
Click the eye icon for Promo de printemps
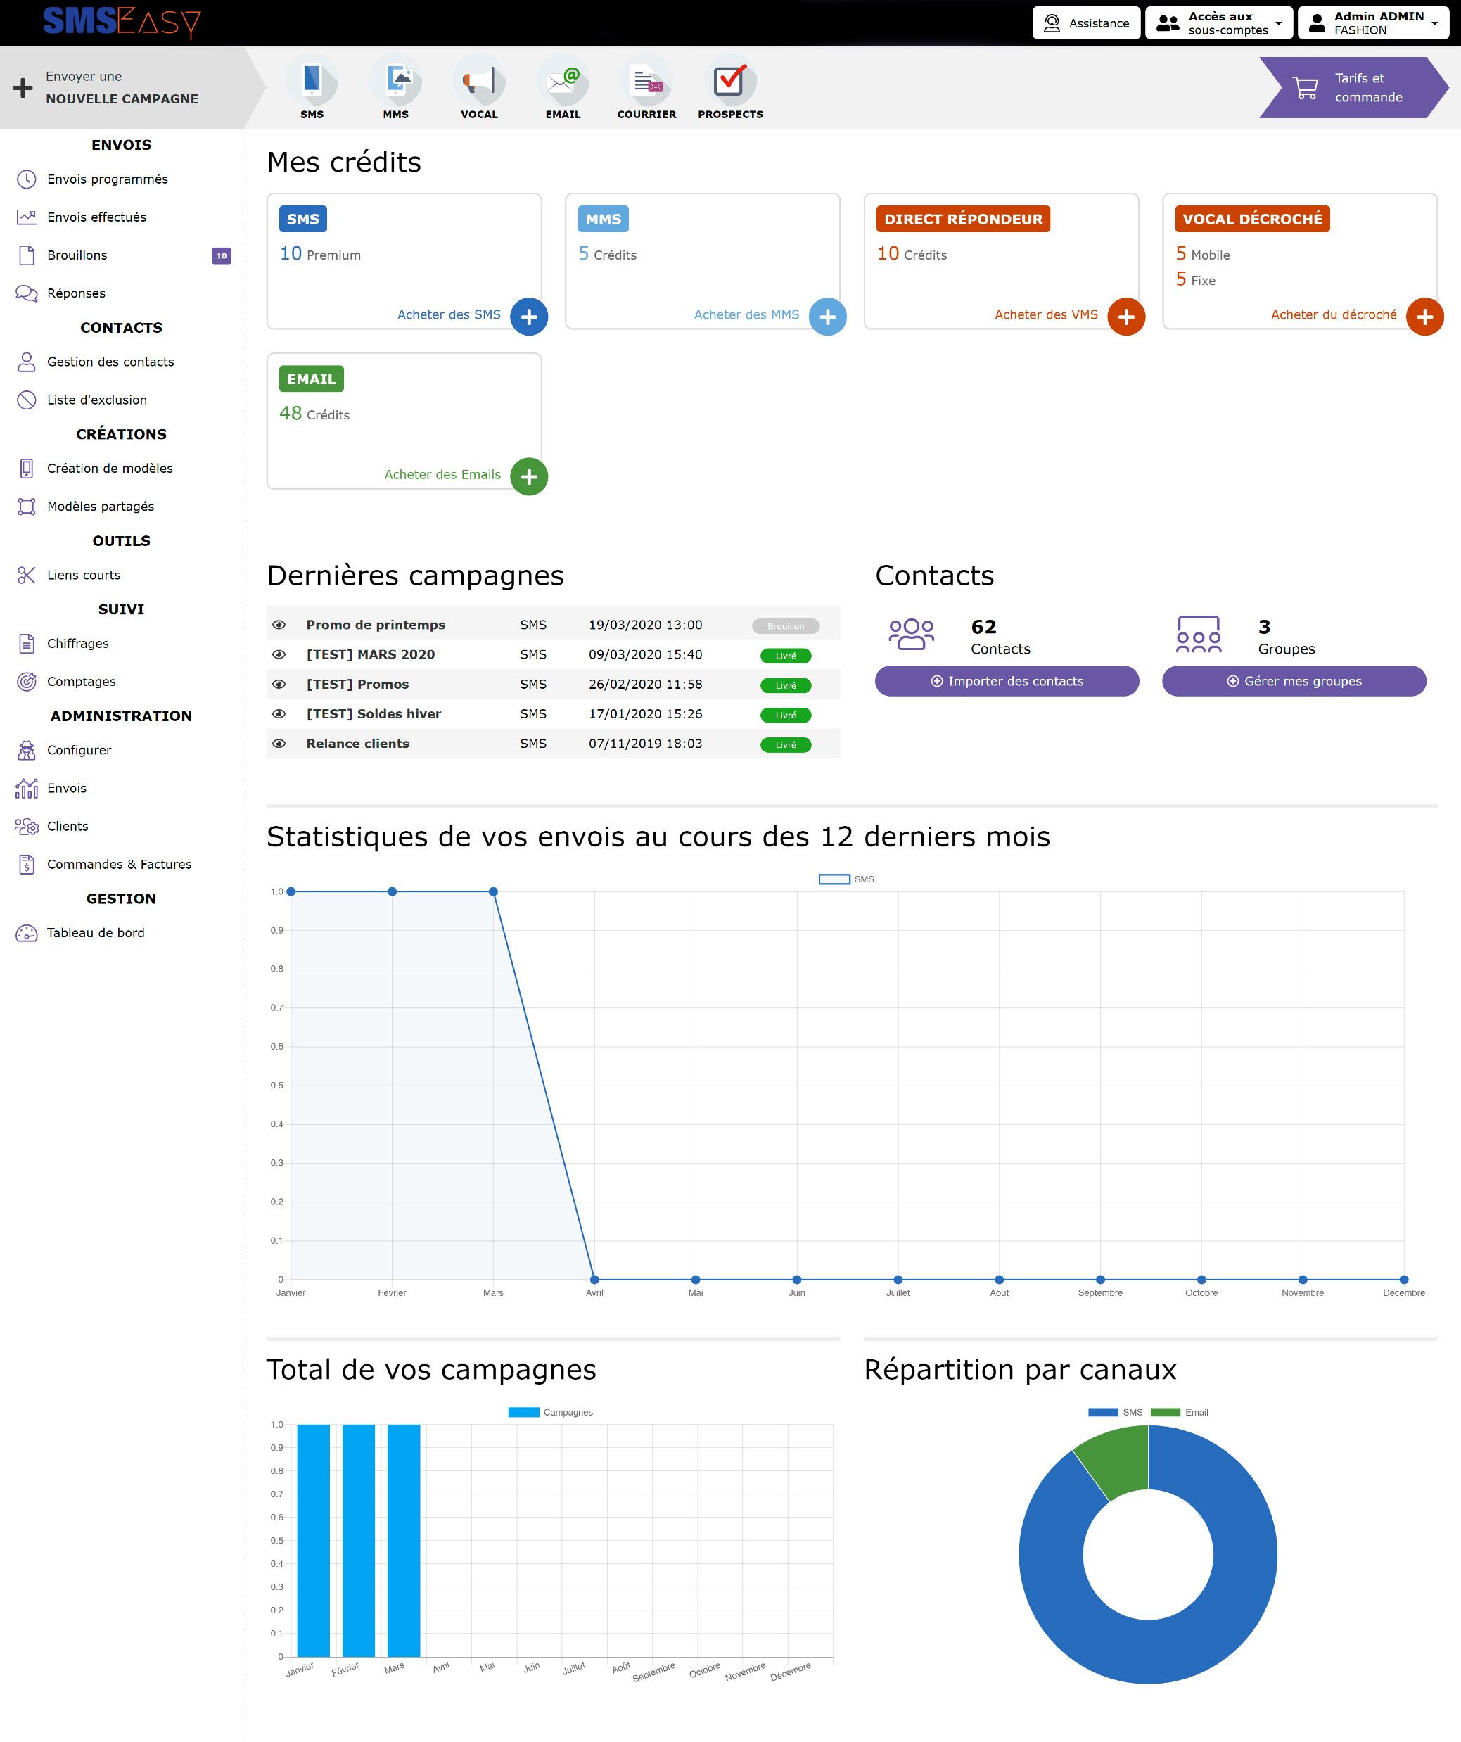point(279,625)
